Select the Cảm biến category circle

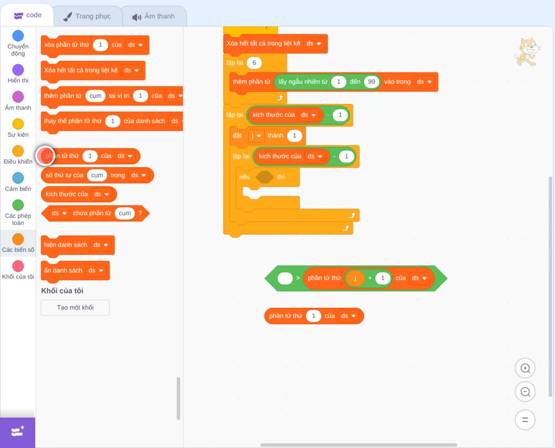tap(18, 178)
